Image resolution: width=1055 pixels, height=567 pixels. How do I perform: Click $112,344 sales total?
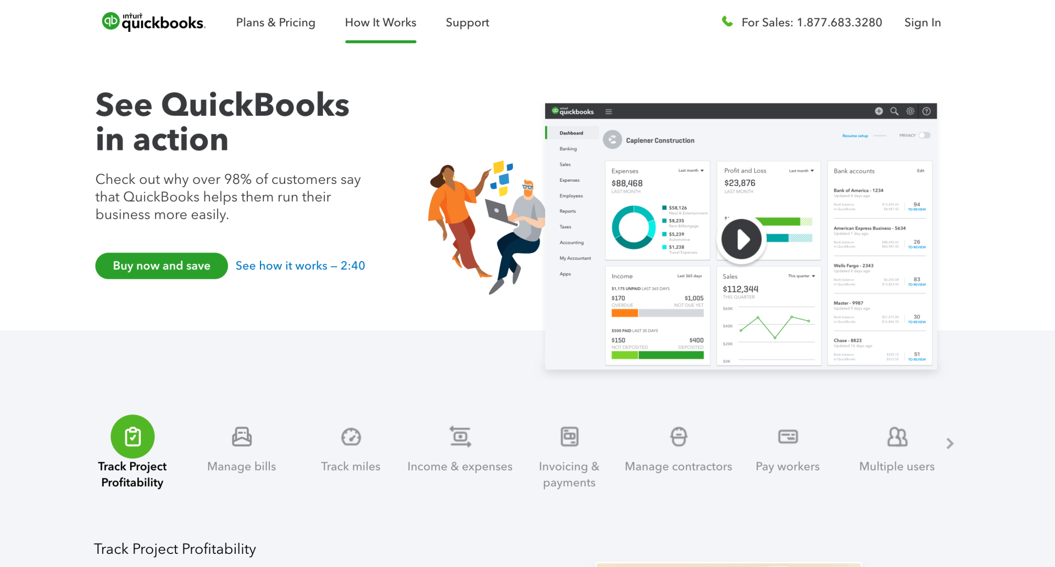click(x=740, y=289)
